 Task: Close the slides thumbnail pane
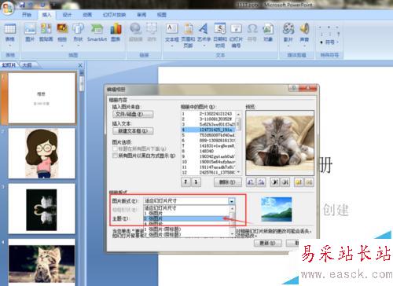click(x=80, y=65)
